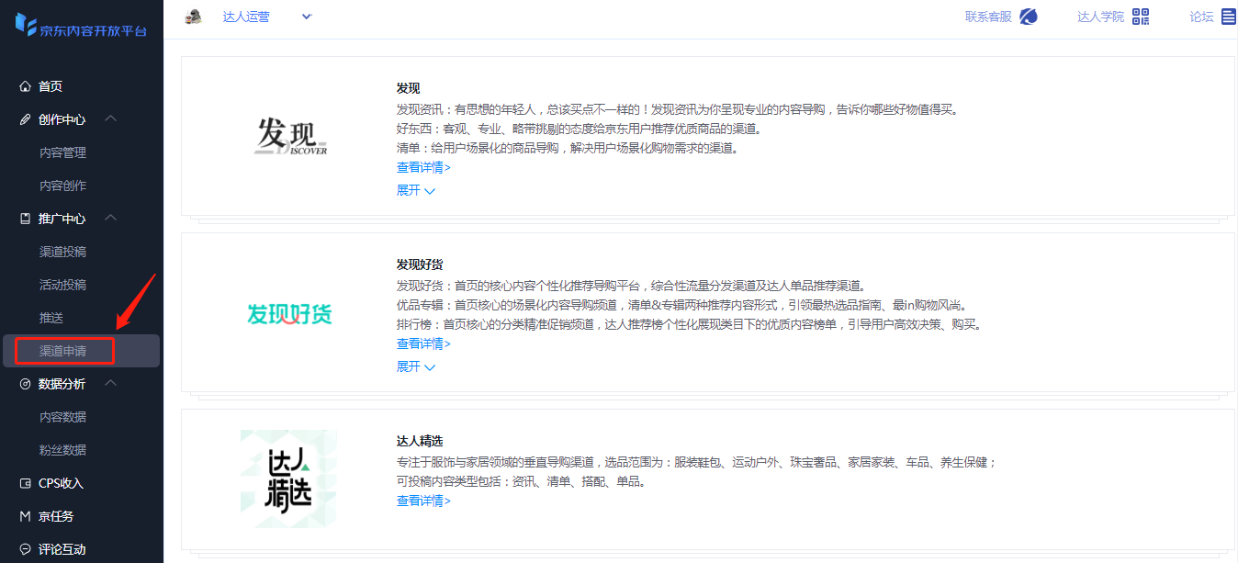This screenshot has width=1238, height=563.
Task: Collapse the 数据分析 sidebar section
Action: (110, 384)
